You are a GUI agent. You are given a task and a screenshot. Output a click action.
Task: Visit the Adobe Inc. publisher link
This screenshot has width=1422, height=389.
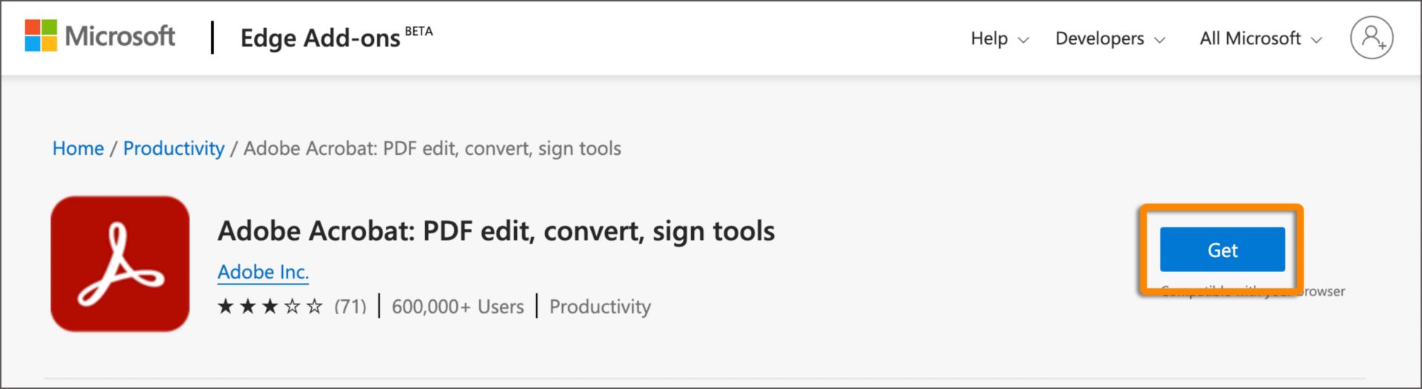click(x=263, y=272)
